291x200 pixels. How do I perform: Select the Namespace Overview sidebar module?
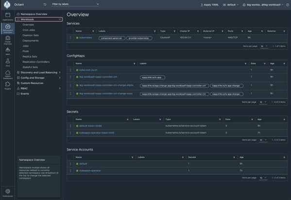click(8, 28)
